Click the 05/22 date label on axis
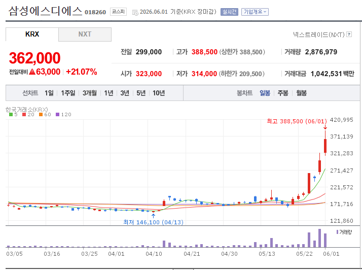The width and height of the screenshot is (362, 270). pyautogui.click(x=304, y=254)
